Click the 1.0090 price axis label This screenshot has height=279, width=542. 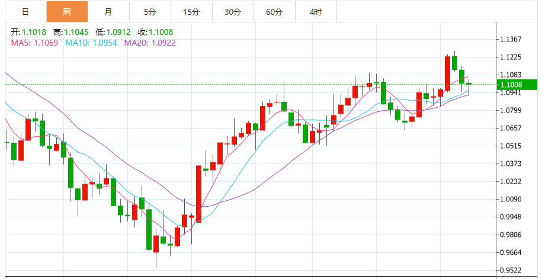pyautogui.click(x=511, y=199)
